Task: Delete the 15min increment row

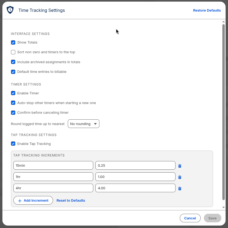Action: (180, 166)
